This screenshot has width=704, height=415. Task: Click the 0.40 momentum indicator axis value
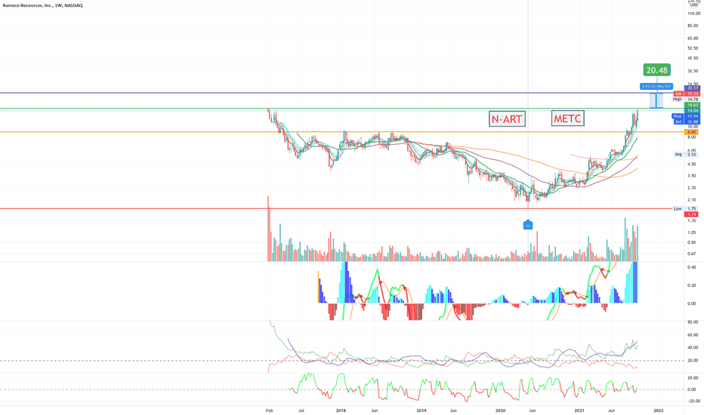tap(692, 267)
